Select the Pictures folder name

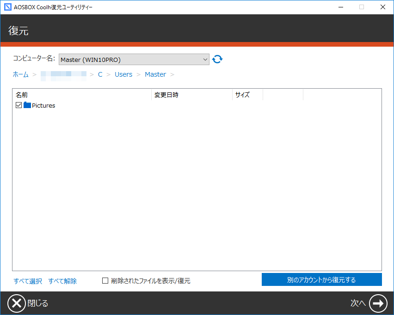(x=43, y=105)
